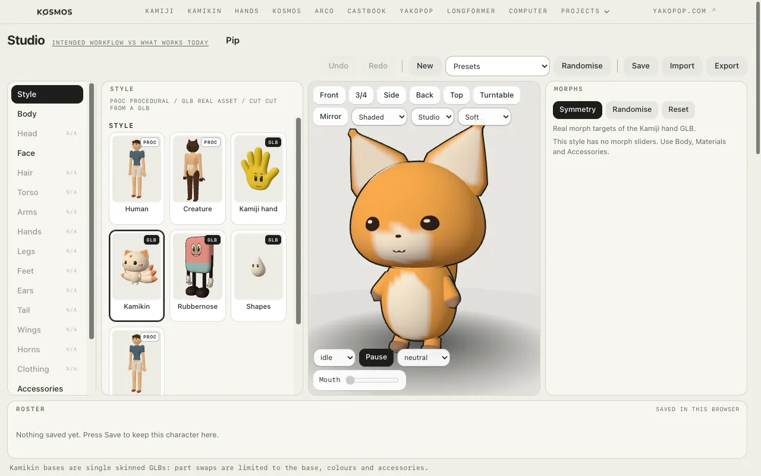The height and width of the screenshot is (476, 761).
Task: Switch to Top camera view
Action: [x=457, y=95]
